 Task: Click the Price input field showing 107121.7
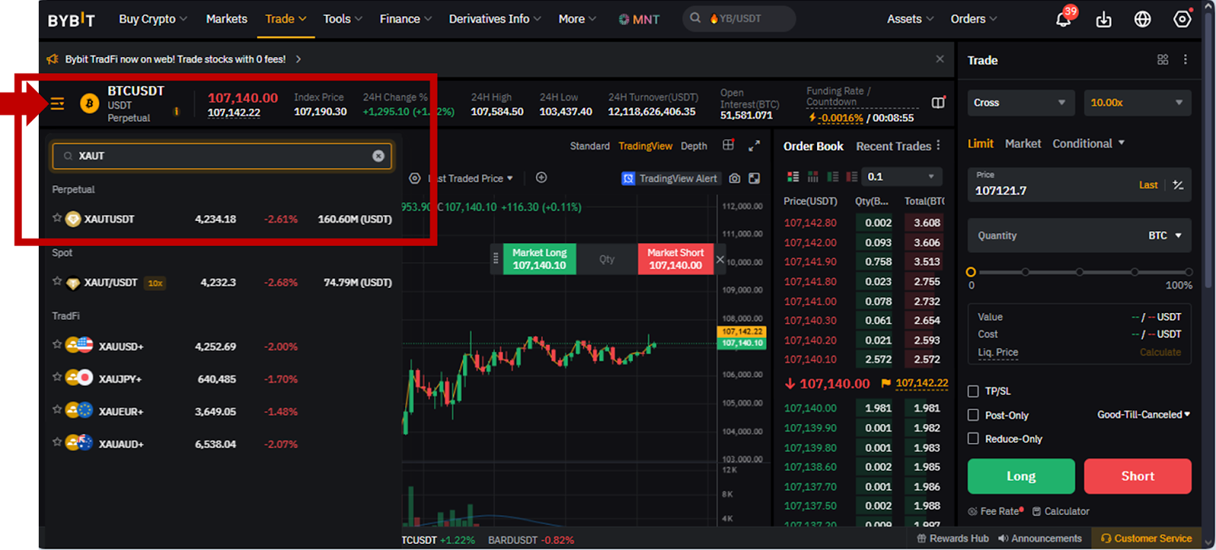1079,185
